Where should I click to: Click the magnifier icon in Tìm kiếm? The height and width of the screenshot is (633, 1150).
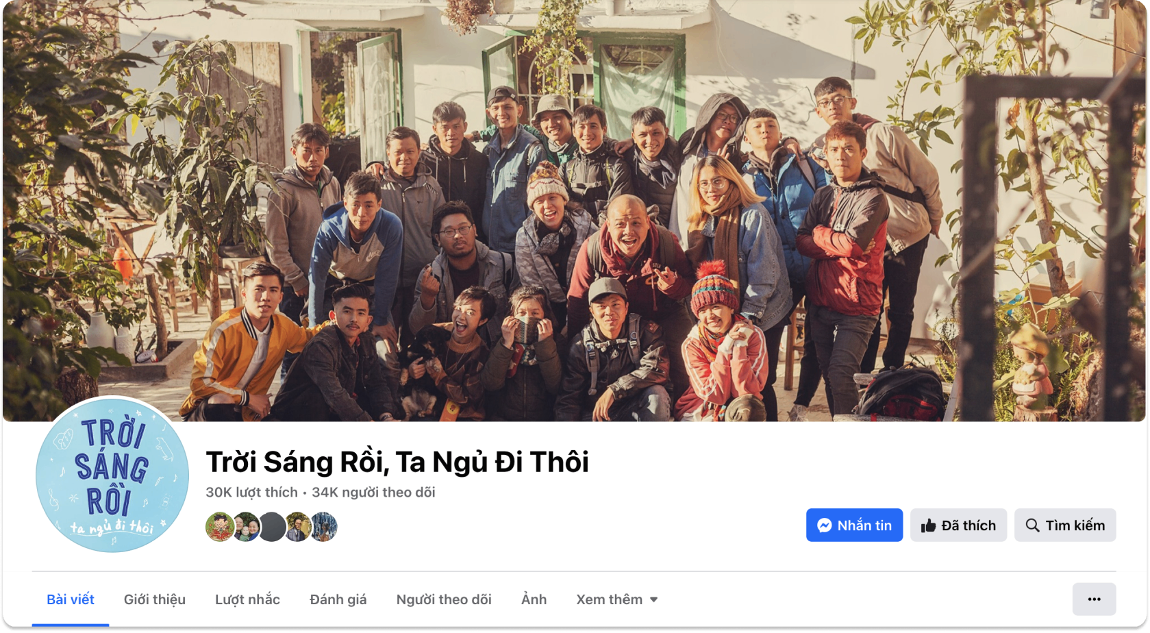pos(1032,525)
